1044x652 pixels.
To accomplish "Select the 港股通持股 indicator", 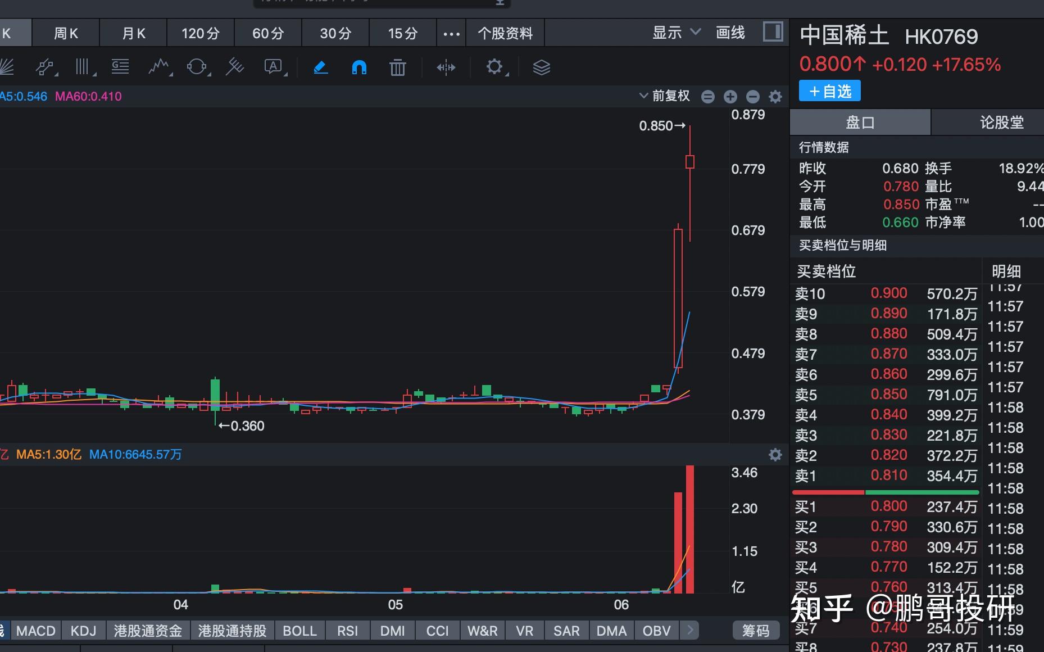I will (232, 631).
